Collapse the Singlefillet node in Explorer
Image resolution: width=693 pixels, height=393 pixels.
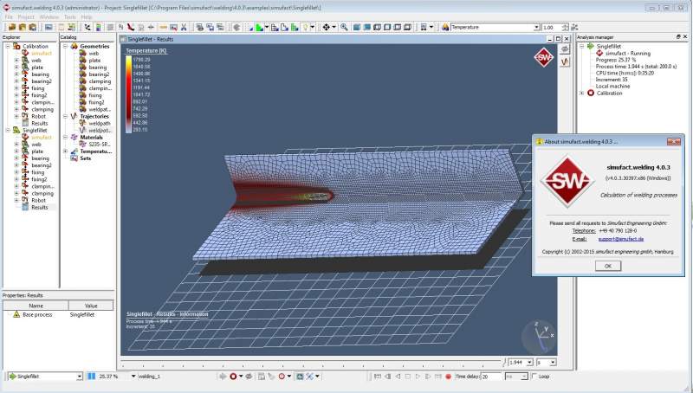[8, 130]
